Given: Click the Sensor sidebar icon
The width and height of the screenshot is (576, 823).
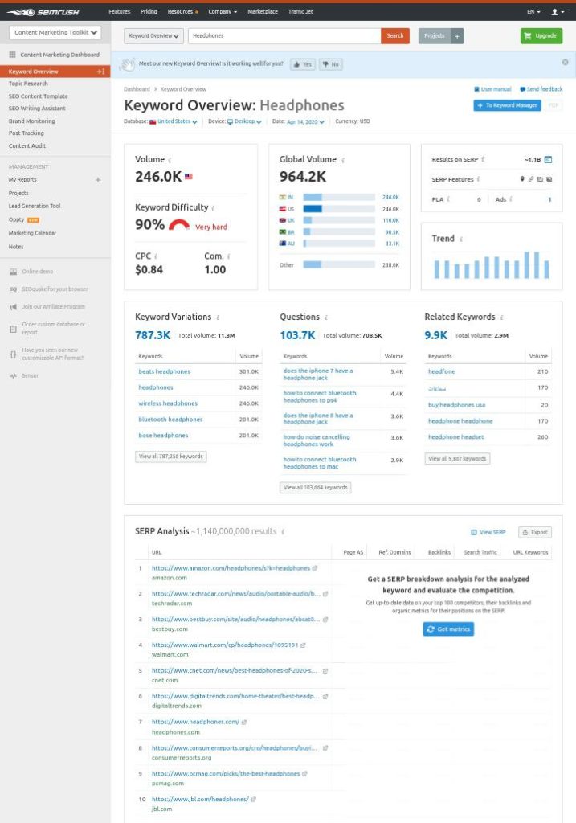Looking at the screenshot, I should pos(13,376).
